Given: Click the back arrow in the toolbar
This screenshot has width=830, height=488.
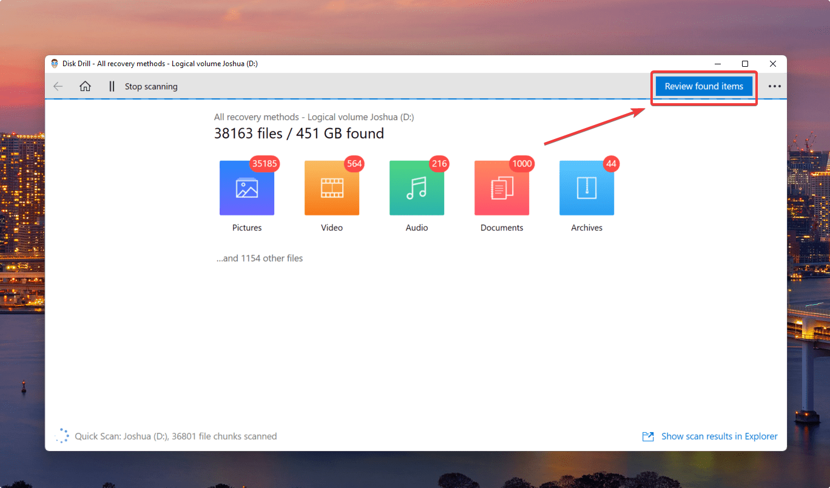Looking at the screenshot, I should click(x=58, y=86).
